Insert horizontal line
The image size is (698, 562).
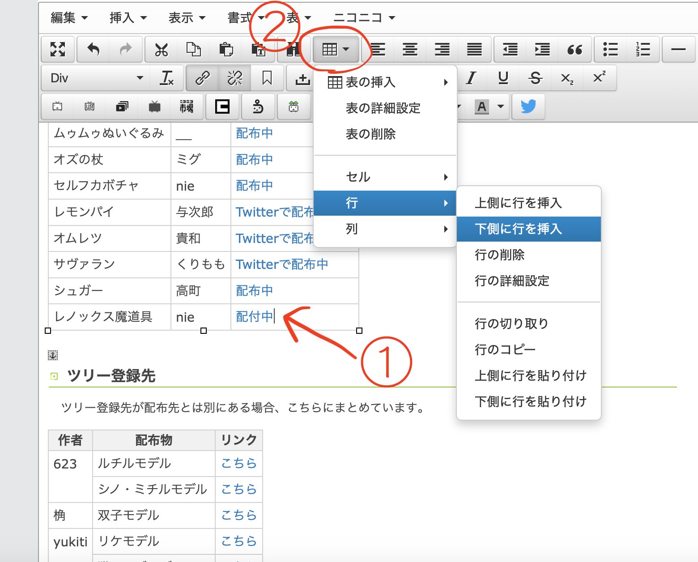[679, 49]
